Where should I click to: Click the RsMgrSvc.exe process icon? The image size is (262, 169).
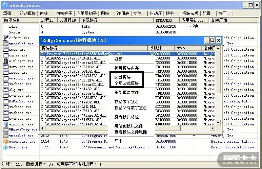(x=6, y=101)
